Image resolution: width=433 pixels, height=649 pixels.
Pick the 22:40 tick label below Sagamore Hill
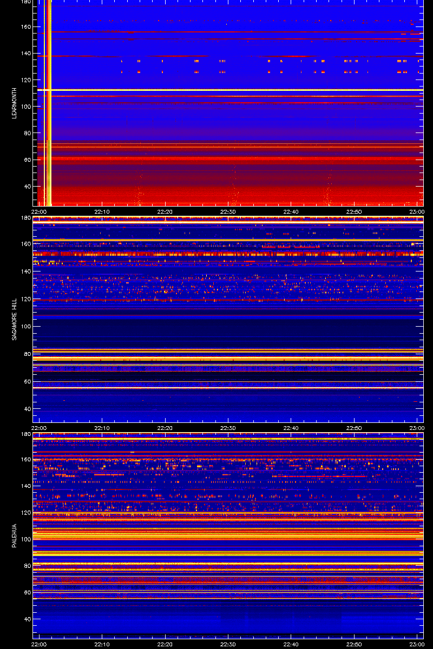[291, 428]
